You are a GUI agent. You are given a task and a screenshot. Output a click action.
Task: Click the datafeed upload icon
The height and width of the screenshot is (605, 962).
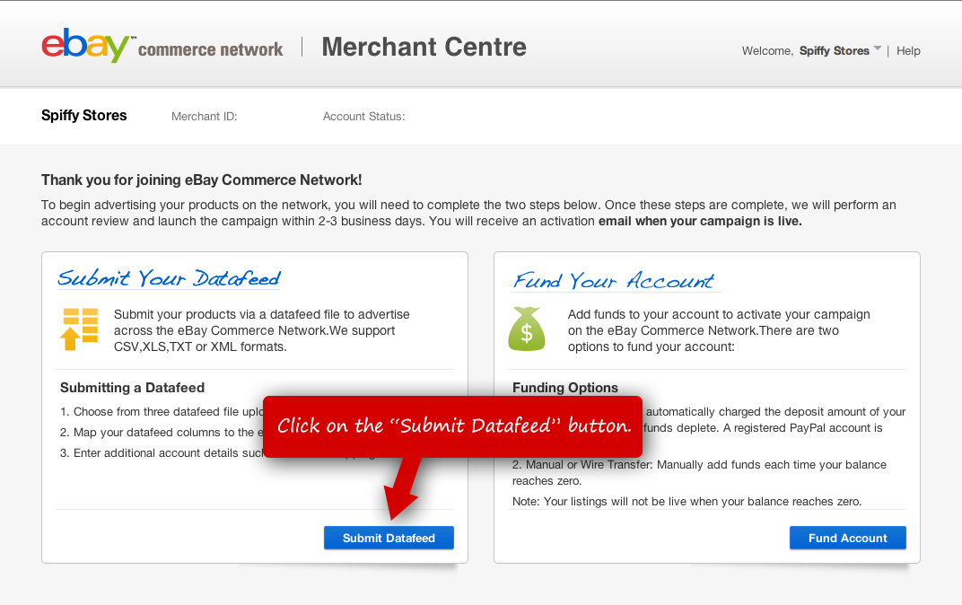[x=79, y=329]
